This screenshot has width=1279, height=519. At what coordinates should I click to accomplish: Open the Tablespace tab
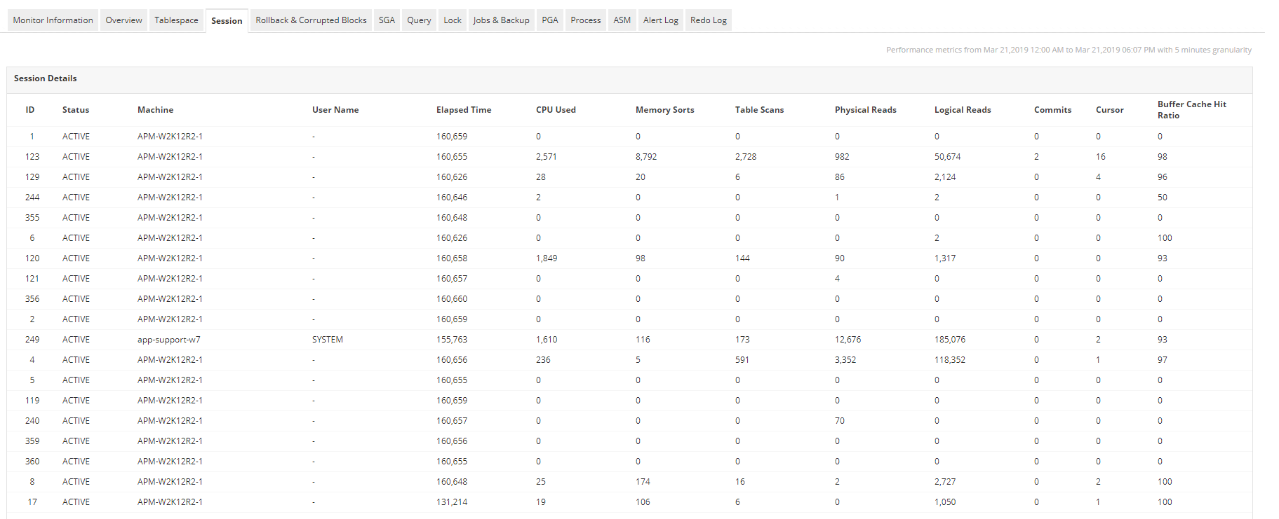[x=176, y=20]
